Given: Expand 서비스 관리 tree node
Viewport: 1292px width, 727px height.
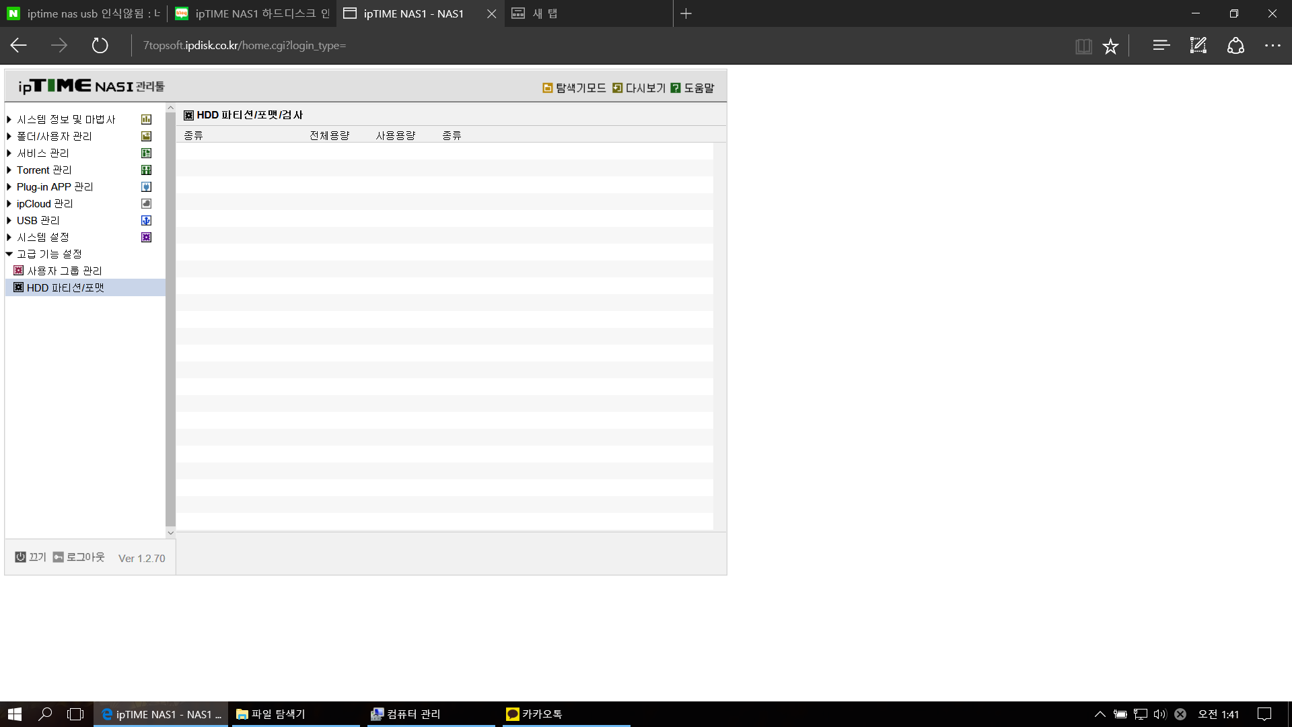Looking at the screenshot, I should coord(9,153).
